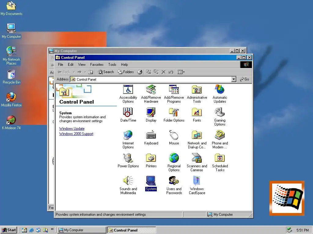Expand the Address bar dropdown arrow

[x=234, y=79]
